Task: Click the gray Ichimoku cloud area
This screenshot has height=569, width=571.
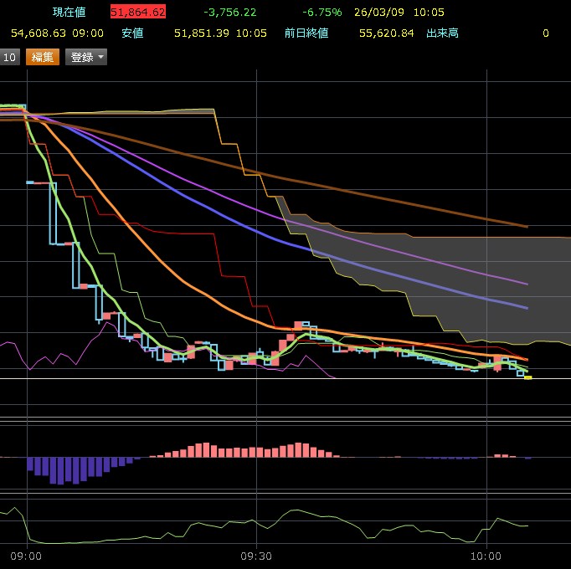Action: coord(469,276)
